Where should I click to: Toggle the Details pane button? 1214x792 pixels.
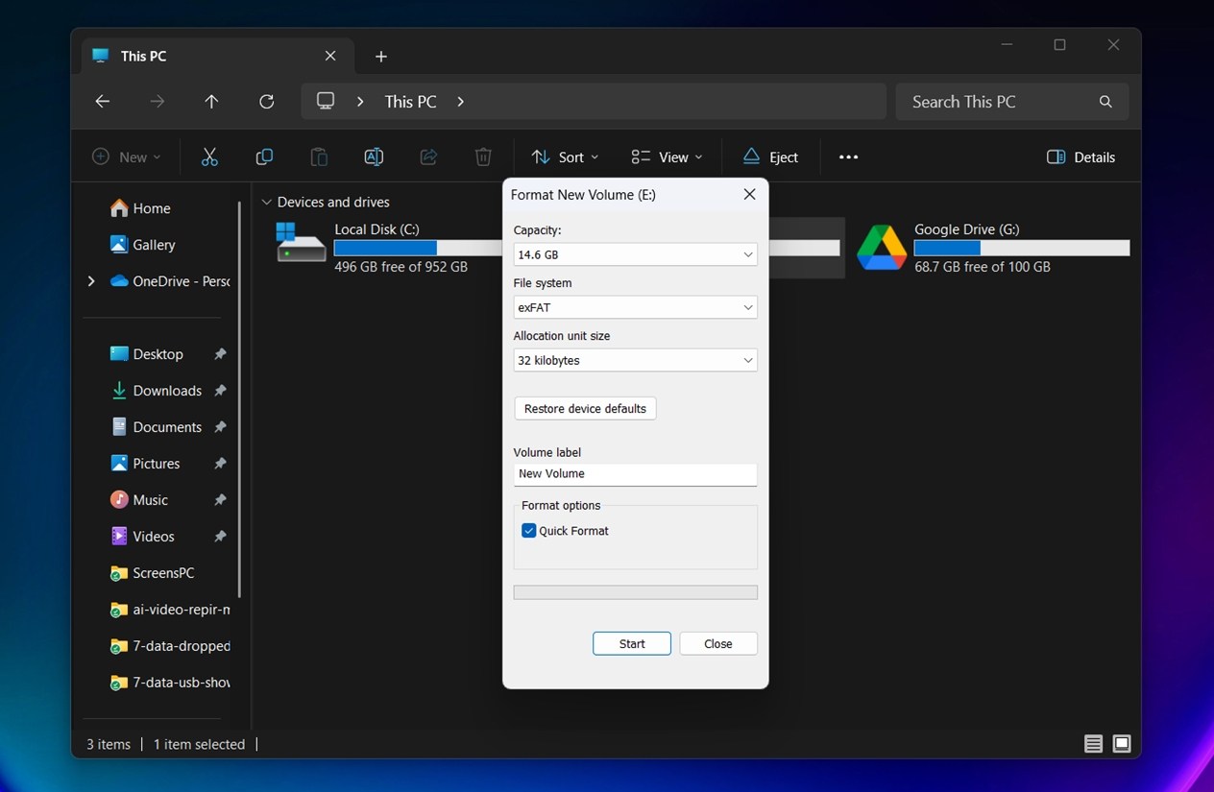[x=1080, y=157]
